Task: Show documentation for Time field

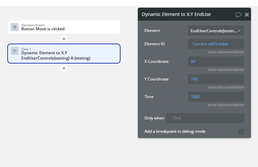Action: [226, 105]
